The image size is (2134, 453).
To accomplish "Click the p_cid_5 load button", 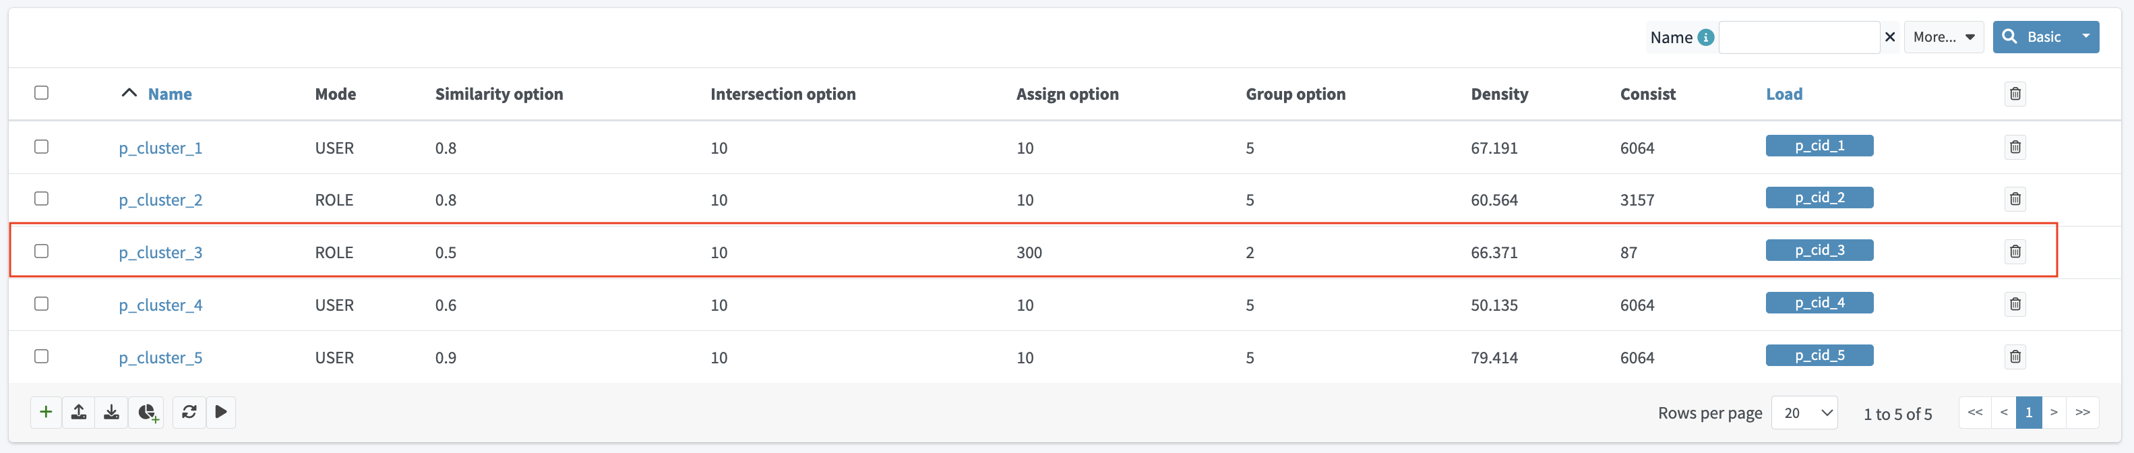I will click(1819, 355).
